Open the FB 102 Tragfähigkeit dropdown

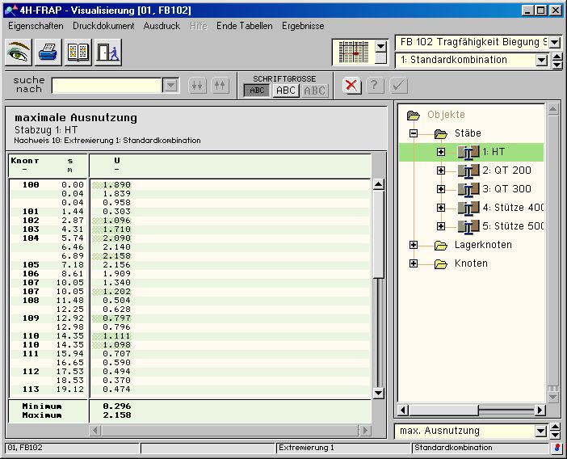(x=555, y=42)
